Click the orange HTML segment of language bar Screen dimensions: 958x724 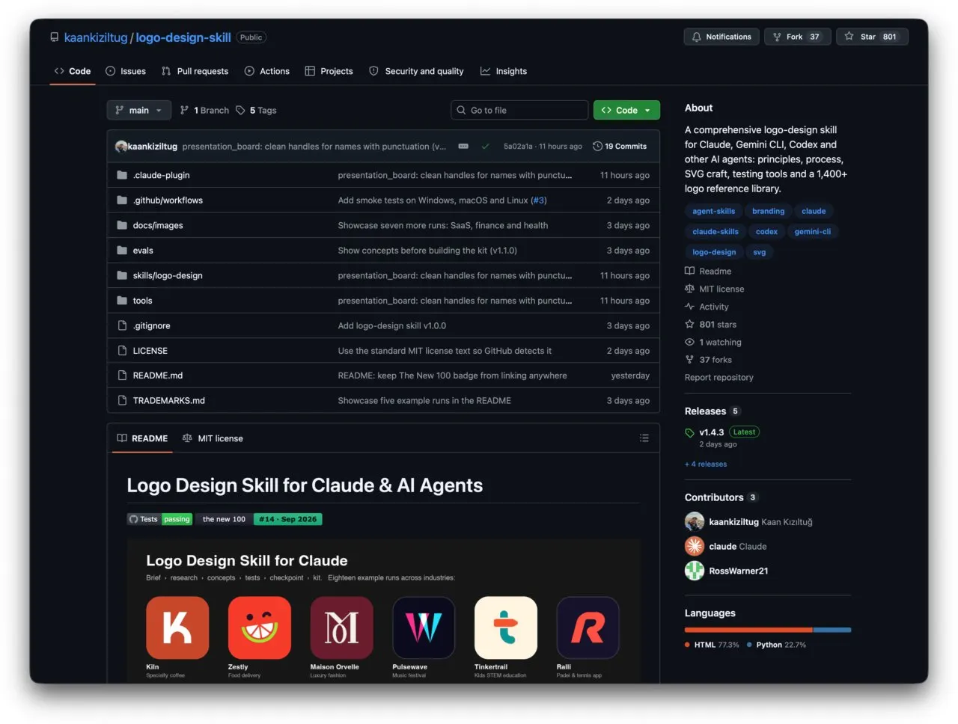point(748,630)
